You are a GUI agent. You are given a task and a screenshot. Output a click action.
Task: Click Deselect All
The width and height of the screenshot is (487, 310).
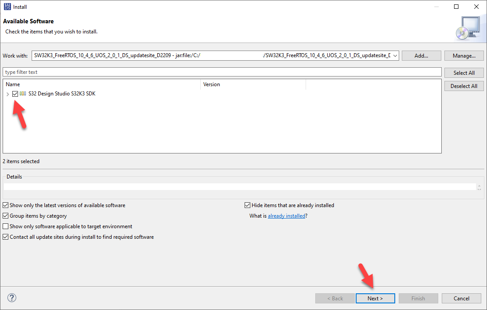(464, 86)
